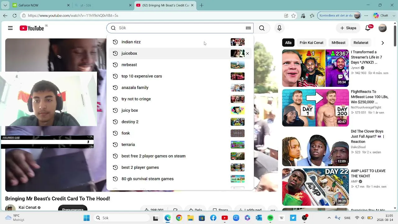The width and height of the screenshot is (398, 224).
Task: Choose the fonk suggestion
Action: [180, 133]
